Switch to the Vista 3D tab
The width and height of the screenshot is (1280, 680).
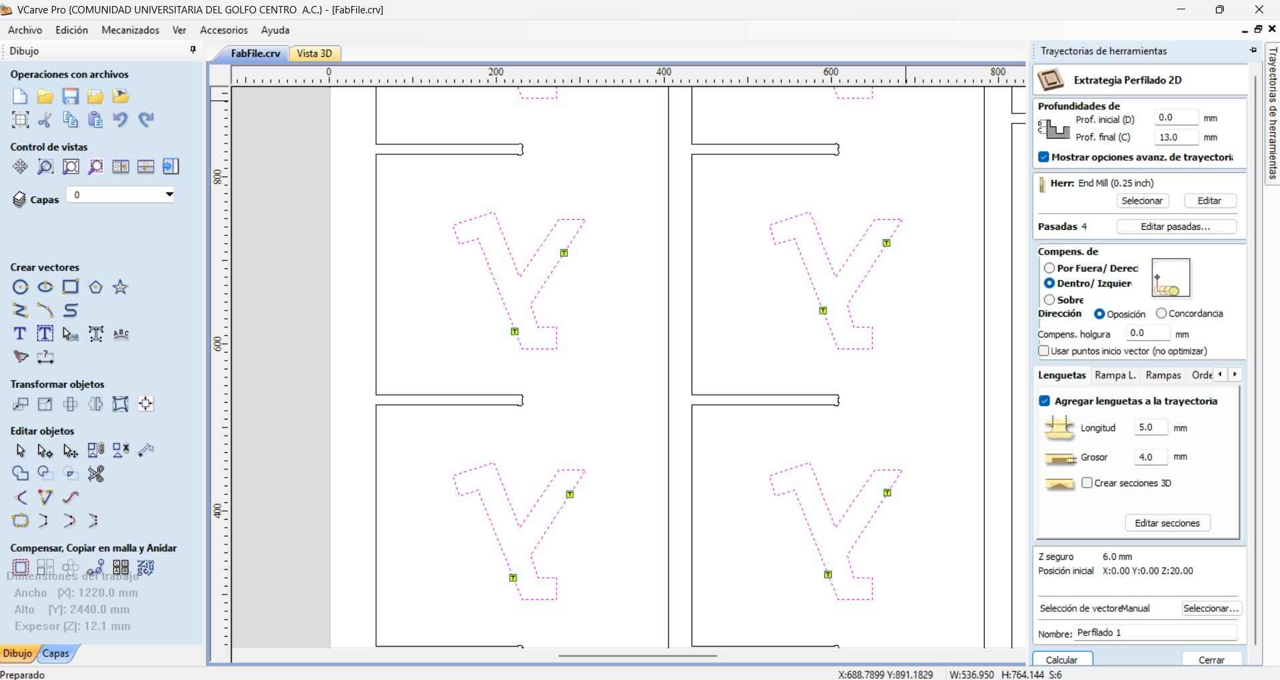tap(315, 53)
